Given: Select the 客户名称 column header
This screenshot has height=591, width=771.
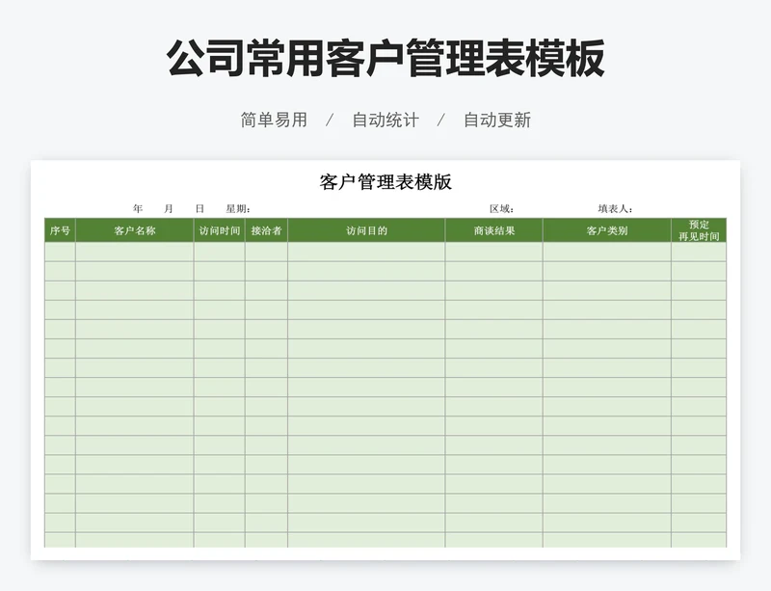Looking at the screenshot, I should coord(135,230).
